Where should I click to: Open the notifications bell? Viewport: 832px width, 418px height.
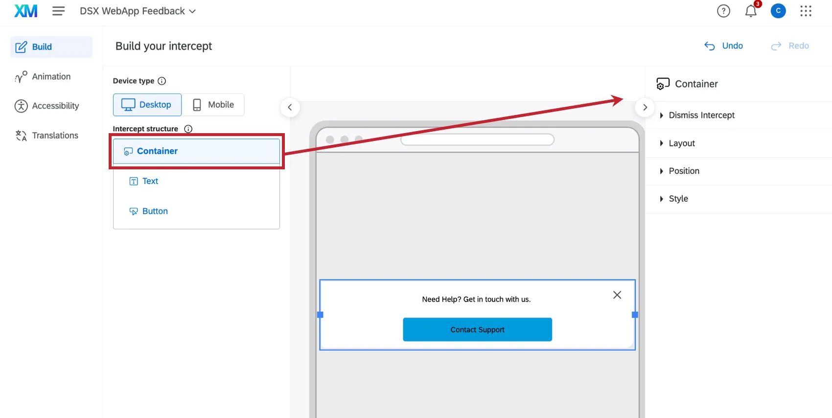click(x=751, y=11)
